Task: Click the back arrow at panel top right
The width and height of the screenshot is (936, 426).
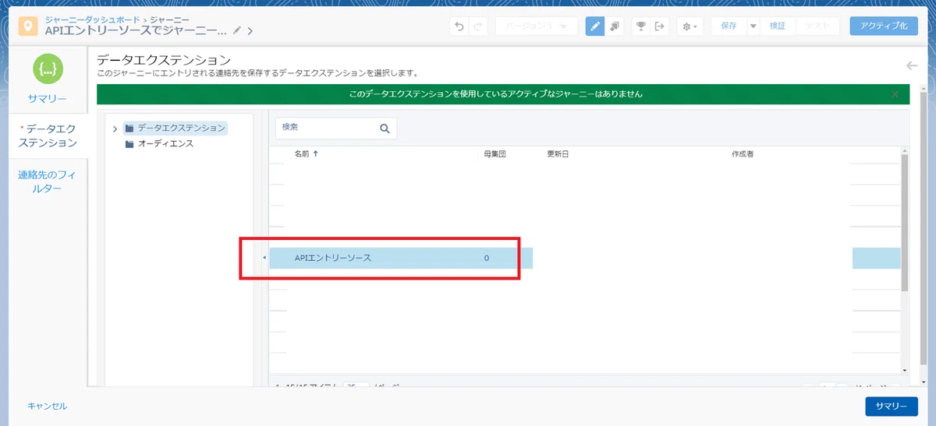Action: coord(911,66)
